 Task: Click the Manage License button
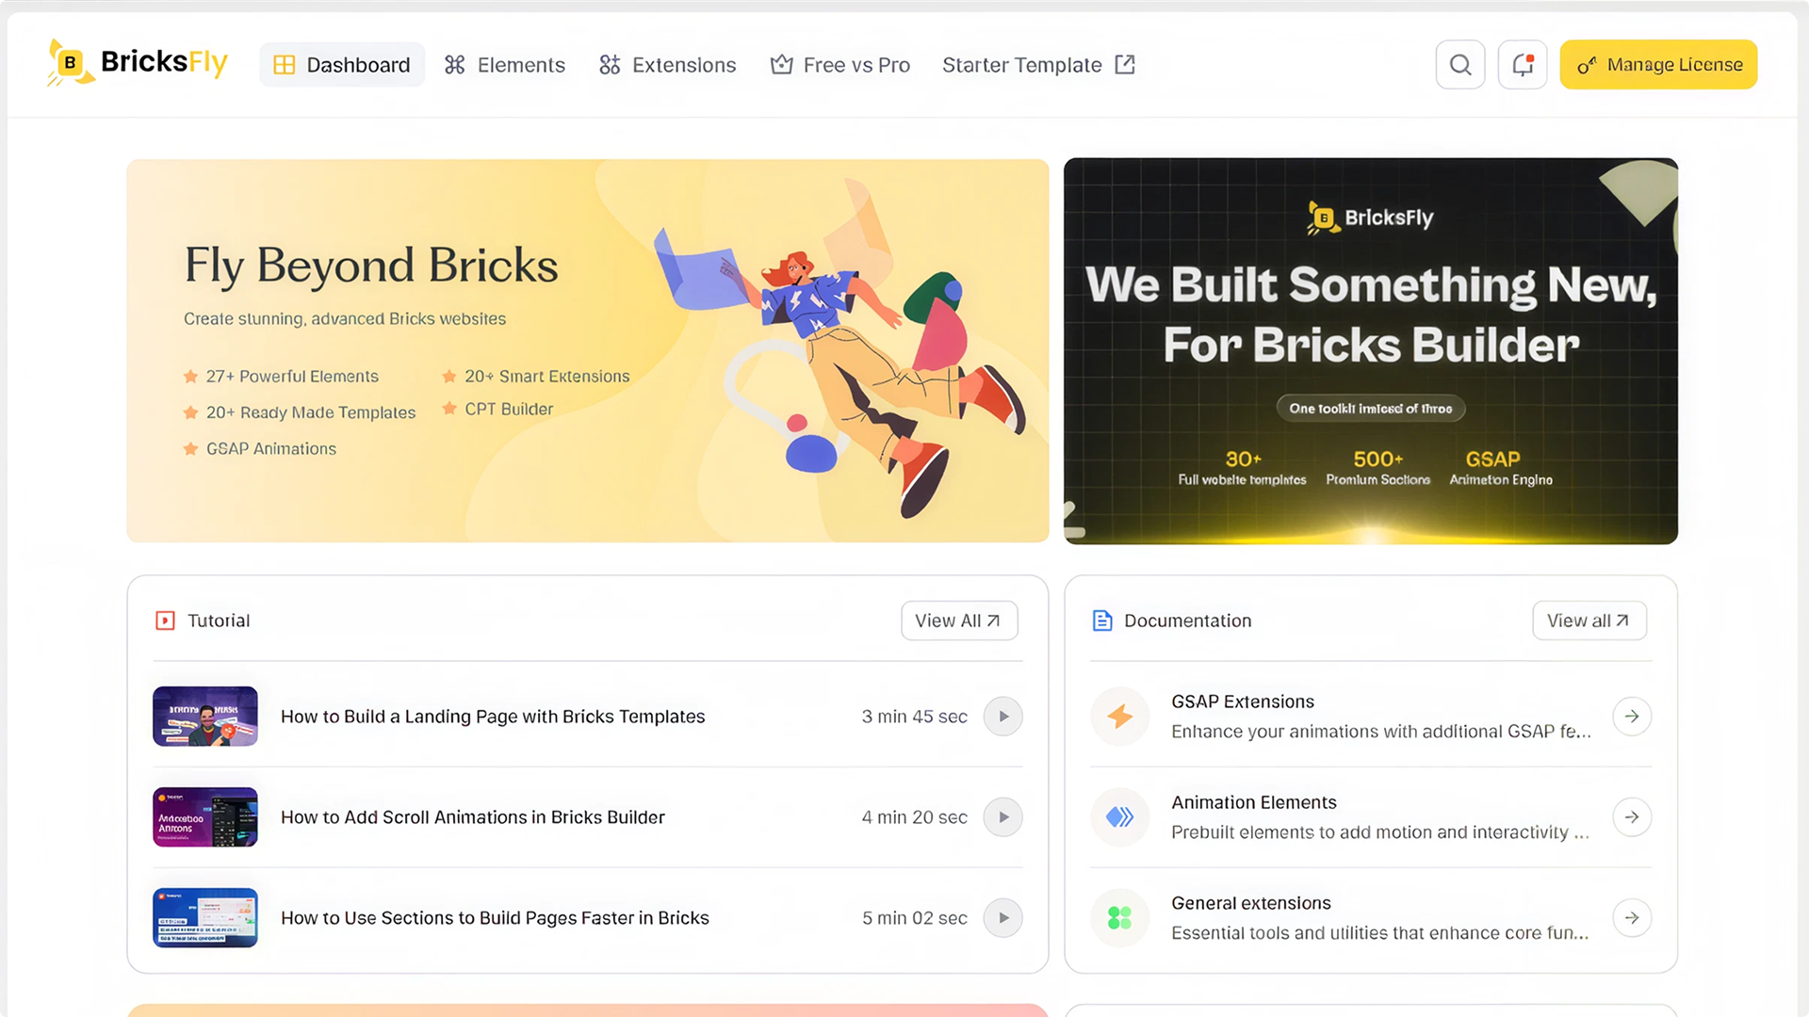[1658, 65]
